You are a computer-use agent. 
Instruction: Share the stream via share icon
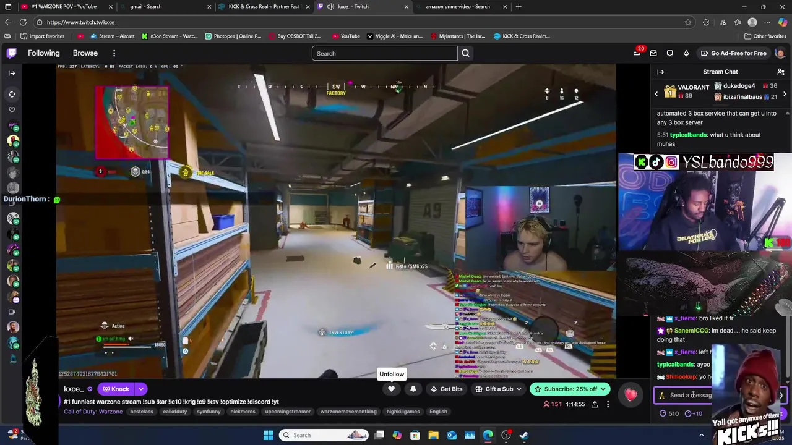(x=595, y=404)
